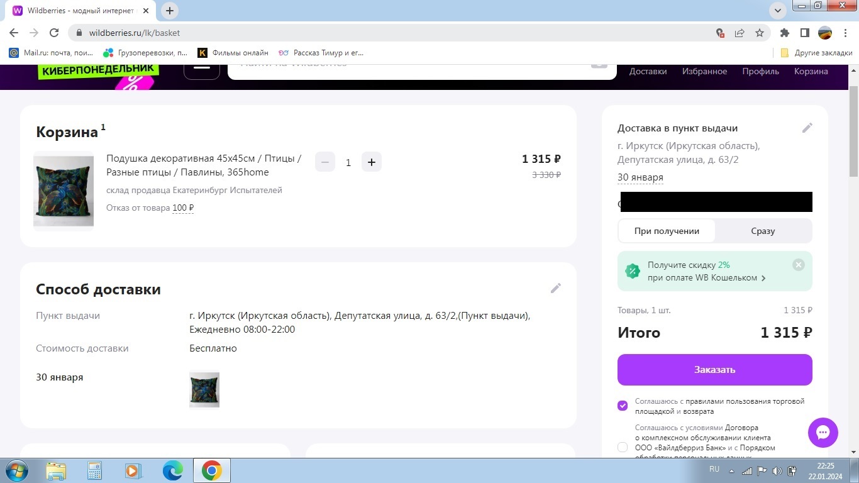Click the 30 января date in the order summary
The image size is (859, 483).
[x=640, y=177]
